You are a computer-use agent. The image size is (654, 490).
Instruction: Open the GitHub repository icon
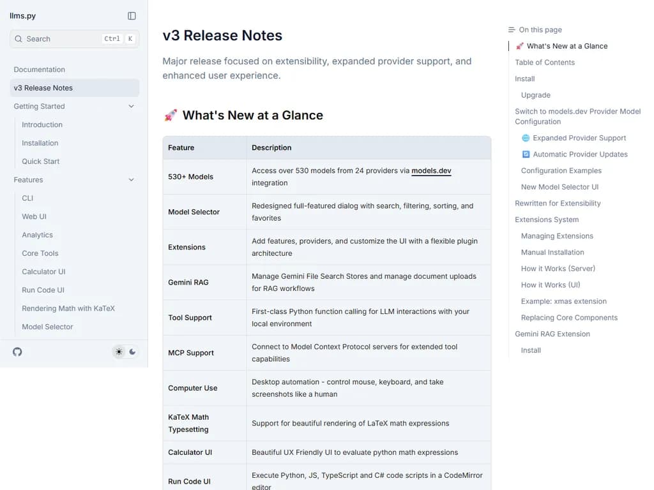[x=17, y=352]
